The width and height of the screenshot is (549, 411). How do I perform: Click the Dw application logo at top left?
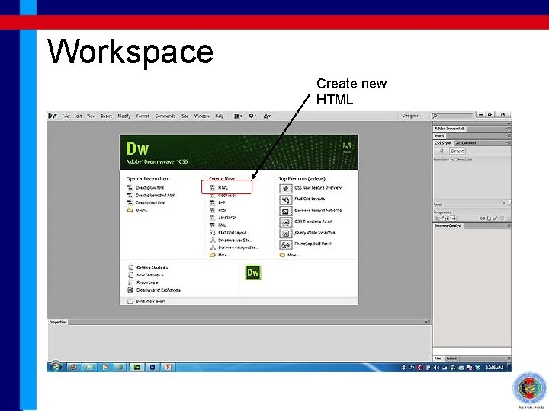pos(53,116)
